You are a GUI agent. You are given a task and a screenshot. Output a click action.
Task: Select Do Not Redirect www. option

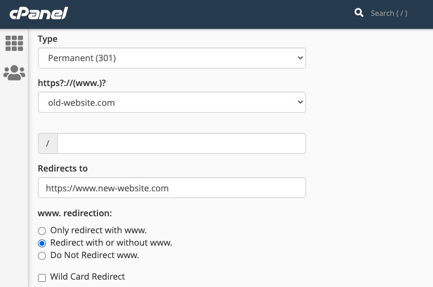pyautogui.click(x=42, y=255)
